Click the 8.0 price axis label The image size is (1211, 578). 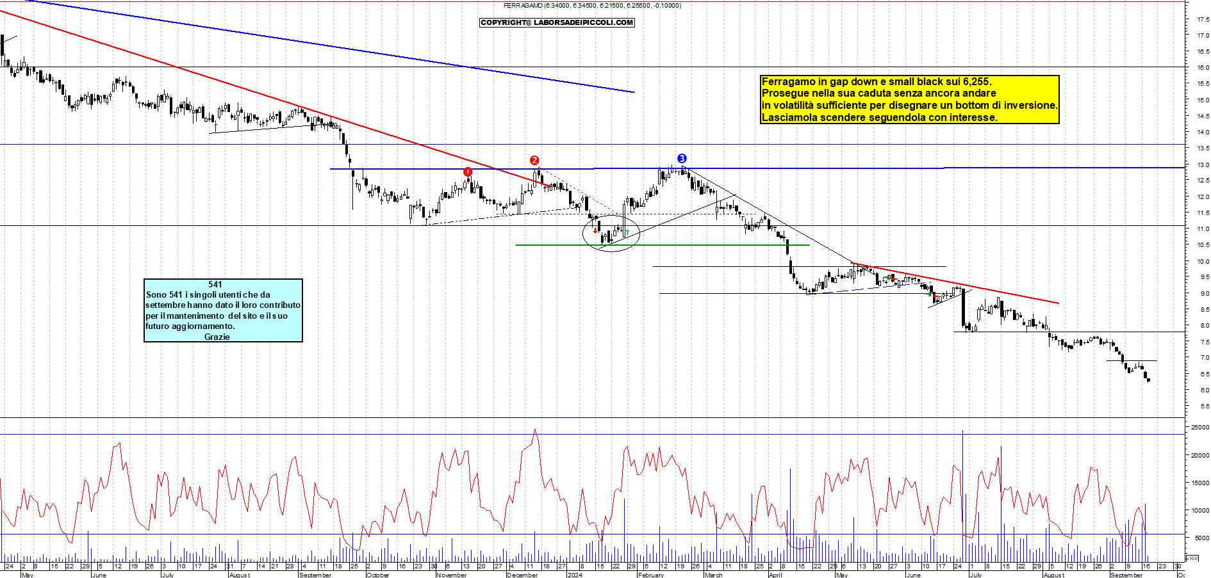(x=1205, y=326)
